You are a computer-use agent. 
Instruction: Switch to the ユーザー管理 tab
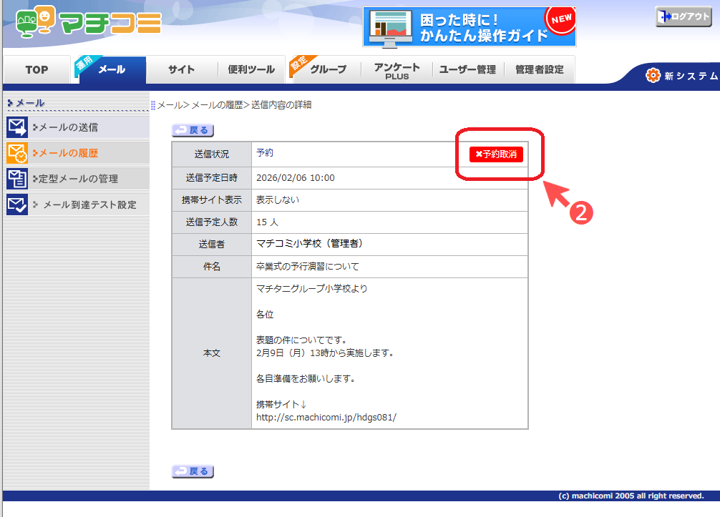[x=467, y=70]
